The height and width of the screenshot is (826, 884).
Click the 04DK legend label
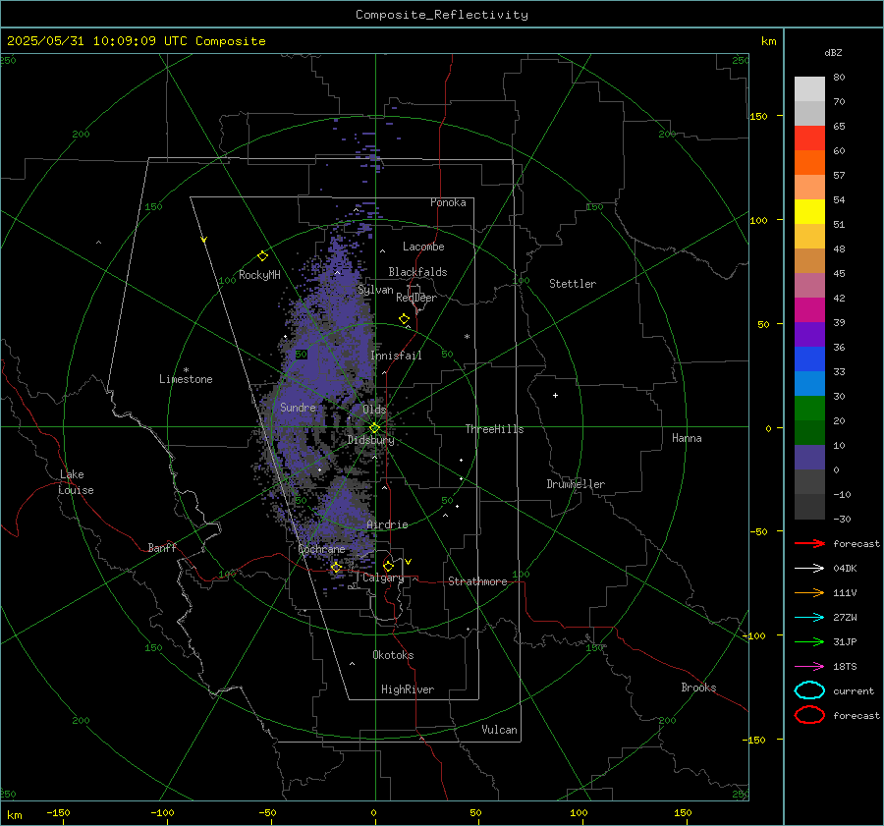pyautogui.click(x=845, y=568)
